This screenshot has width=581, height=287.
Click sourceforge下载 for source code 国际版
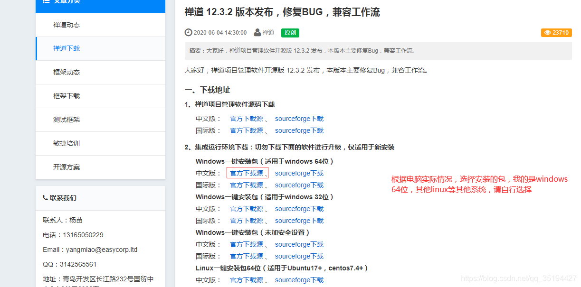point(299,130)
